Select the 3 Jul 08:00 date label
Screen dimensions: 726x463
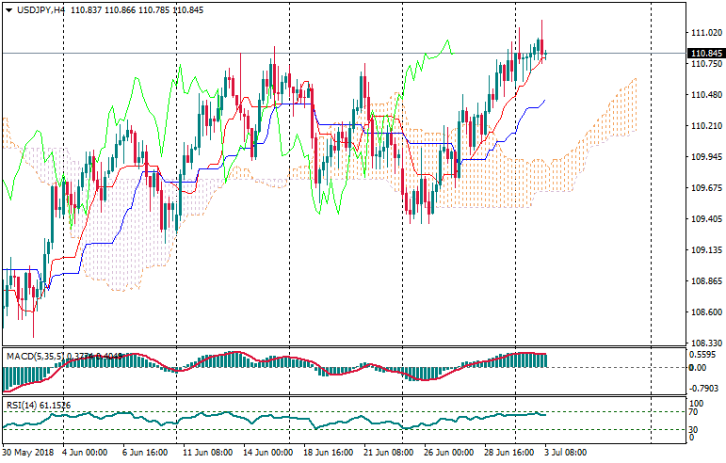click(x=564, y=454)
